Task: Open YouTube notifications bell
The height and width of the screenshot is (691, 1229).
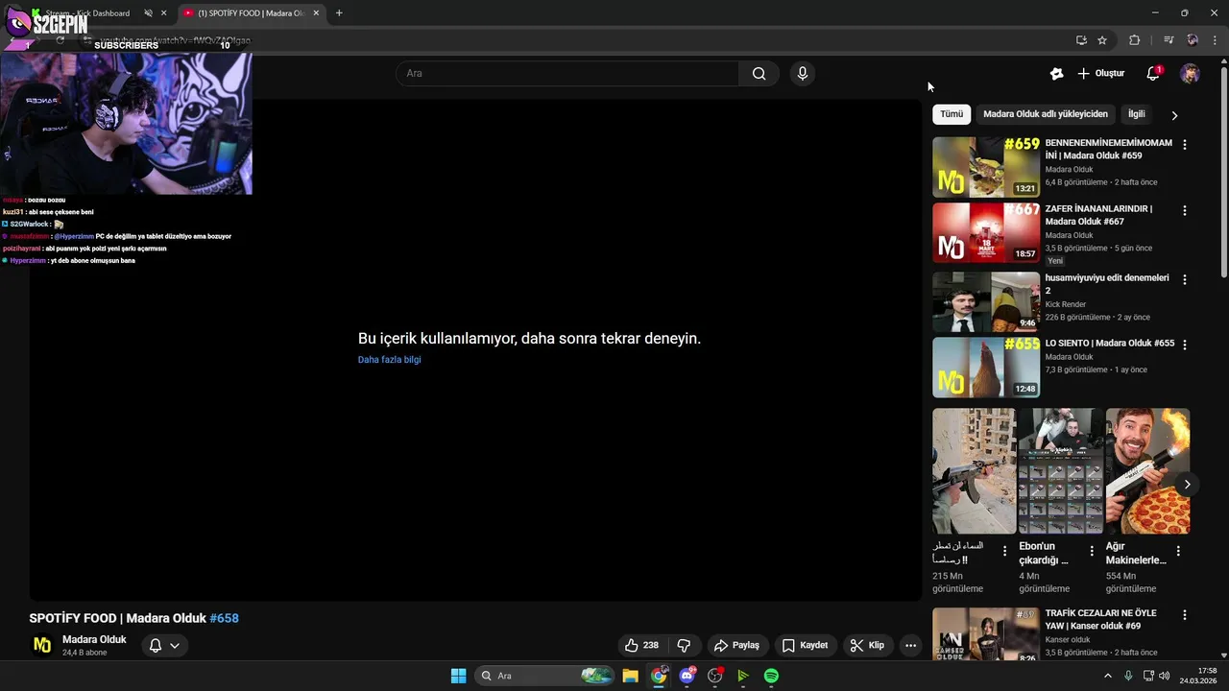Action: click(1153, 74)
